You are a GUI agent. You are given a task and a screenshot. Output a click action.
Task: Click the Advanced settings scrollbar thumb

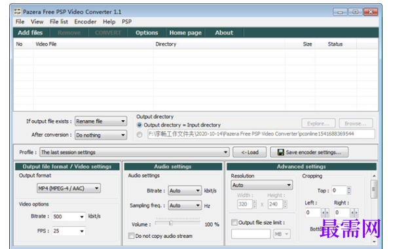[374, 190]
